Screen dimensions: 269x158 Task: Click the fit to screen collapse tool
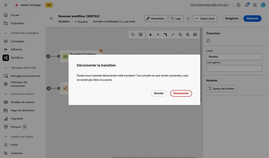point(173,34)
